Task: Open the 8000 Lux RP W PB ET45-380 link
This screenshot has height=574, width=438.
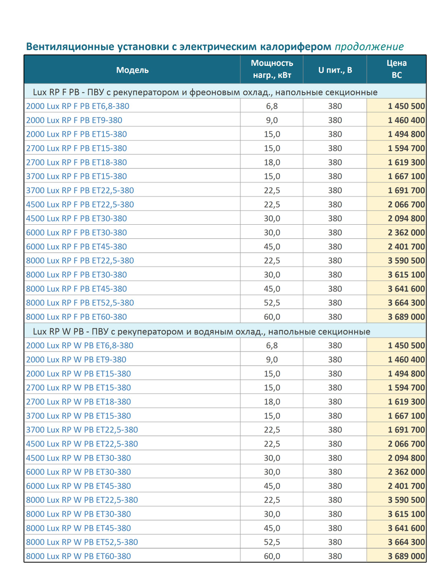Action: (x=78, y=528)
